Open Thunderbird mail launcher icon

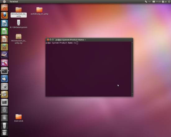click(4, 78)
